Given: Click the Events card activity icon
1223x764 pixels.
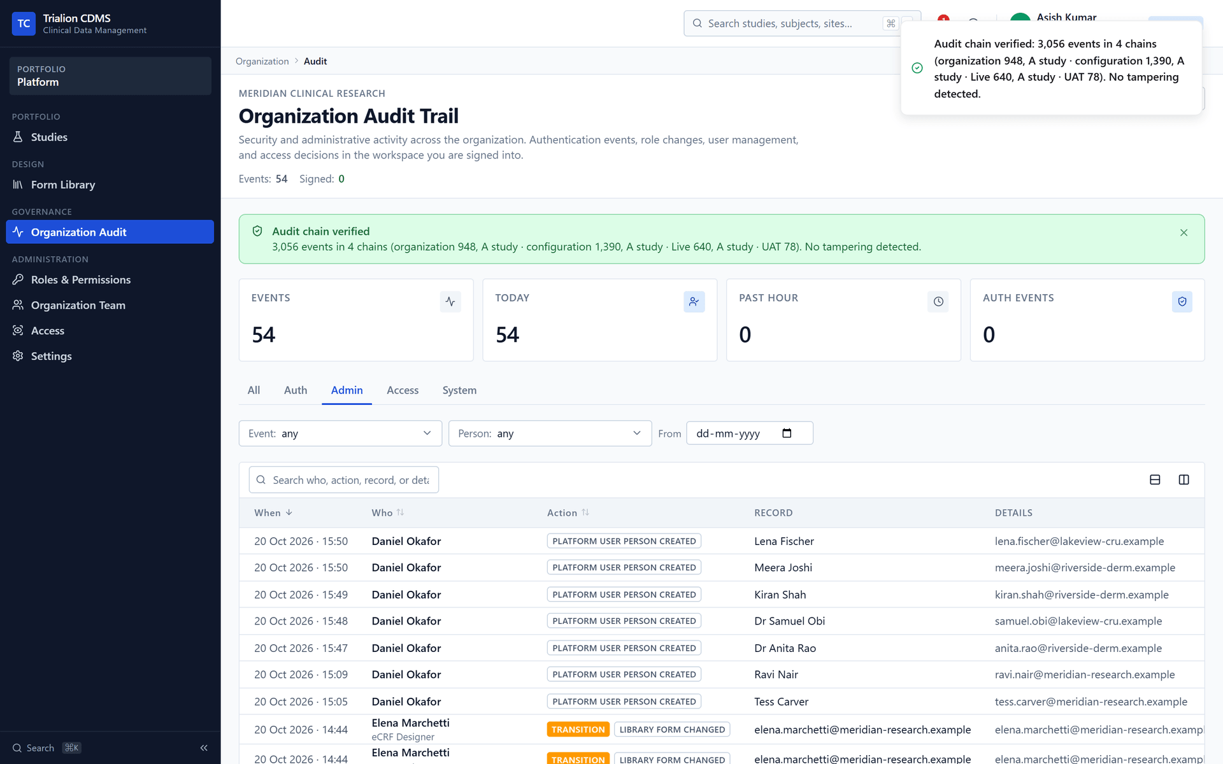Looking at the screenshot, I should 450,302.
